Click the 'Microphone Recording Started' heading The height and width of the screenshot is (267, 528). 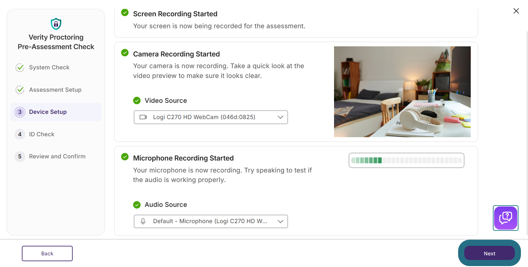(x=183, y=158)
